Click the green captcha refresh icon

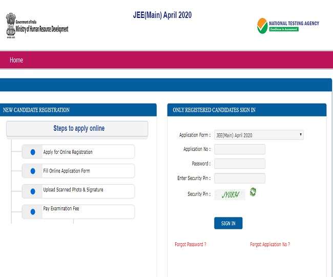pyautogui.click(x=253, y=192)
